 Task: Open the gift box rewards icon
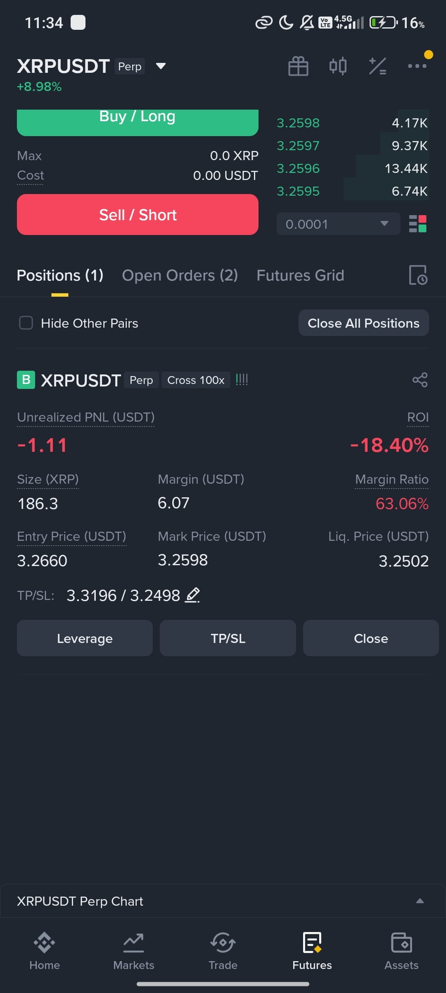298,66
